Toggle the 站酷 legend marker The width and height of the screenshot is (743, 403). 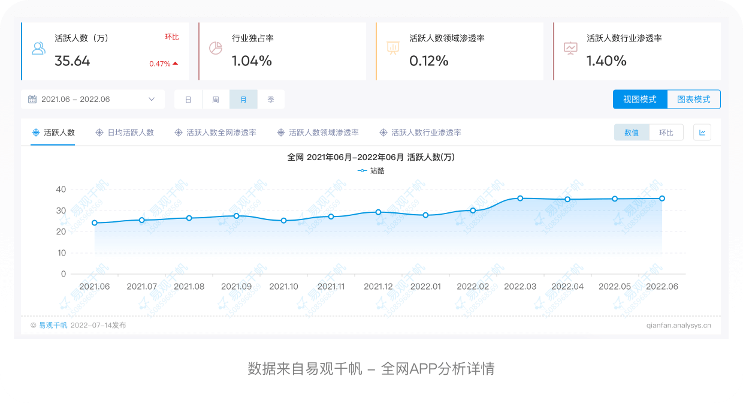tap(363, 171)
